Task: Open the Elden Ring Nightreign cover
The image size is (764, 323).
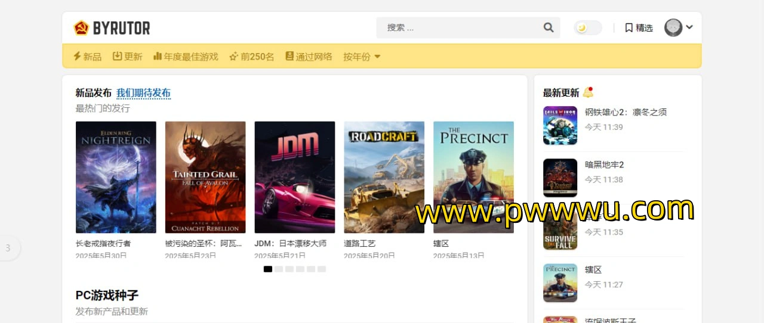Action: coord(116,177)
